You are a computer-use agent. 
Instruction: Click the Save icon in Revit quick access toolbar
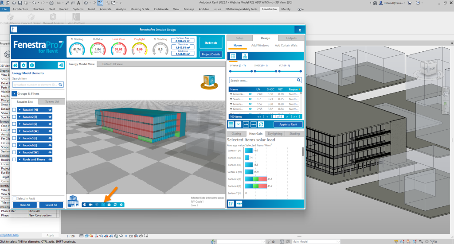pyautogui.click(x=20, y=3)
